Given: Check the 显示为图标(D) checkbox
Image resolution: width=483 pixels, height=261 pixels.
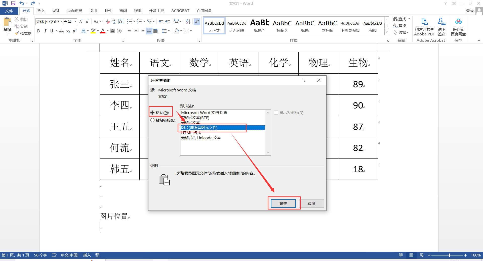Looking at the screenshot, I should [276, 113].
